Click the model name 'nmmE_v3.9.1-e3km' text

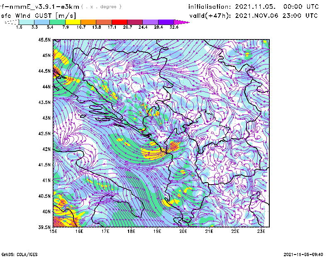point(44,7)
